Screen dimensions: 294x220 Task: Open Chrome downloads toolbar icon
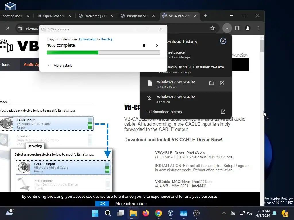227,28
